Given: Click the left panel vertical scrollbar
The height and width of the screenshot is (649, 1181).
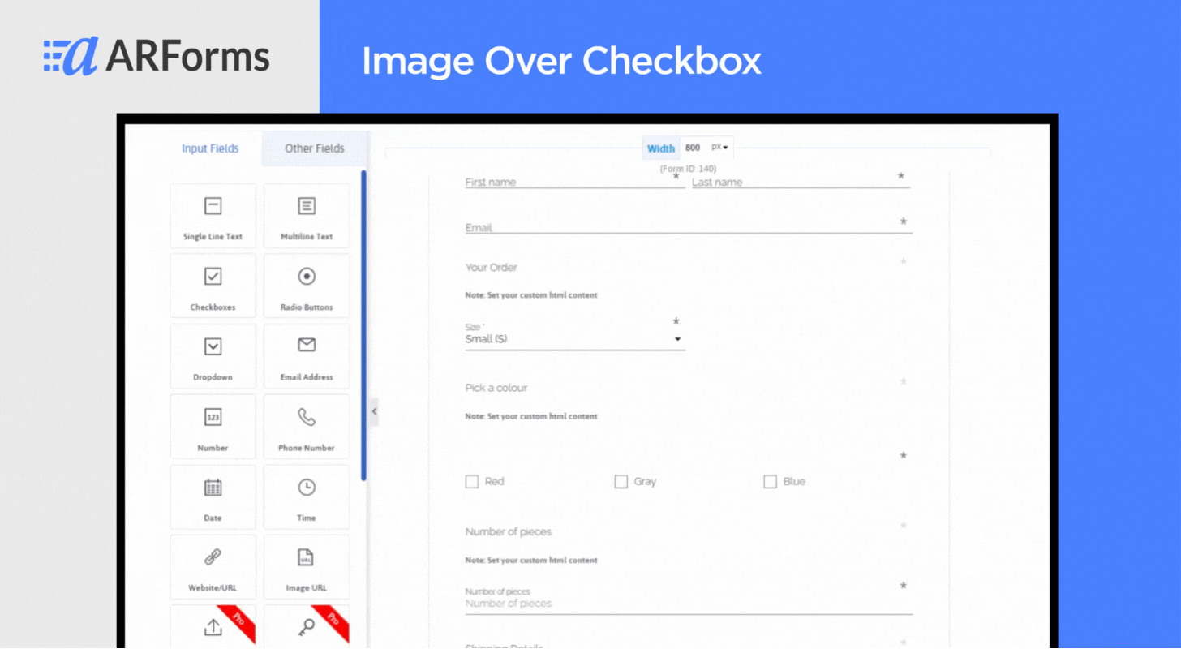Looking at the screenshot, I should click(x=363, y=324).
